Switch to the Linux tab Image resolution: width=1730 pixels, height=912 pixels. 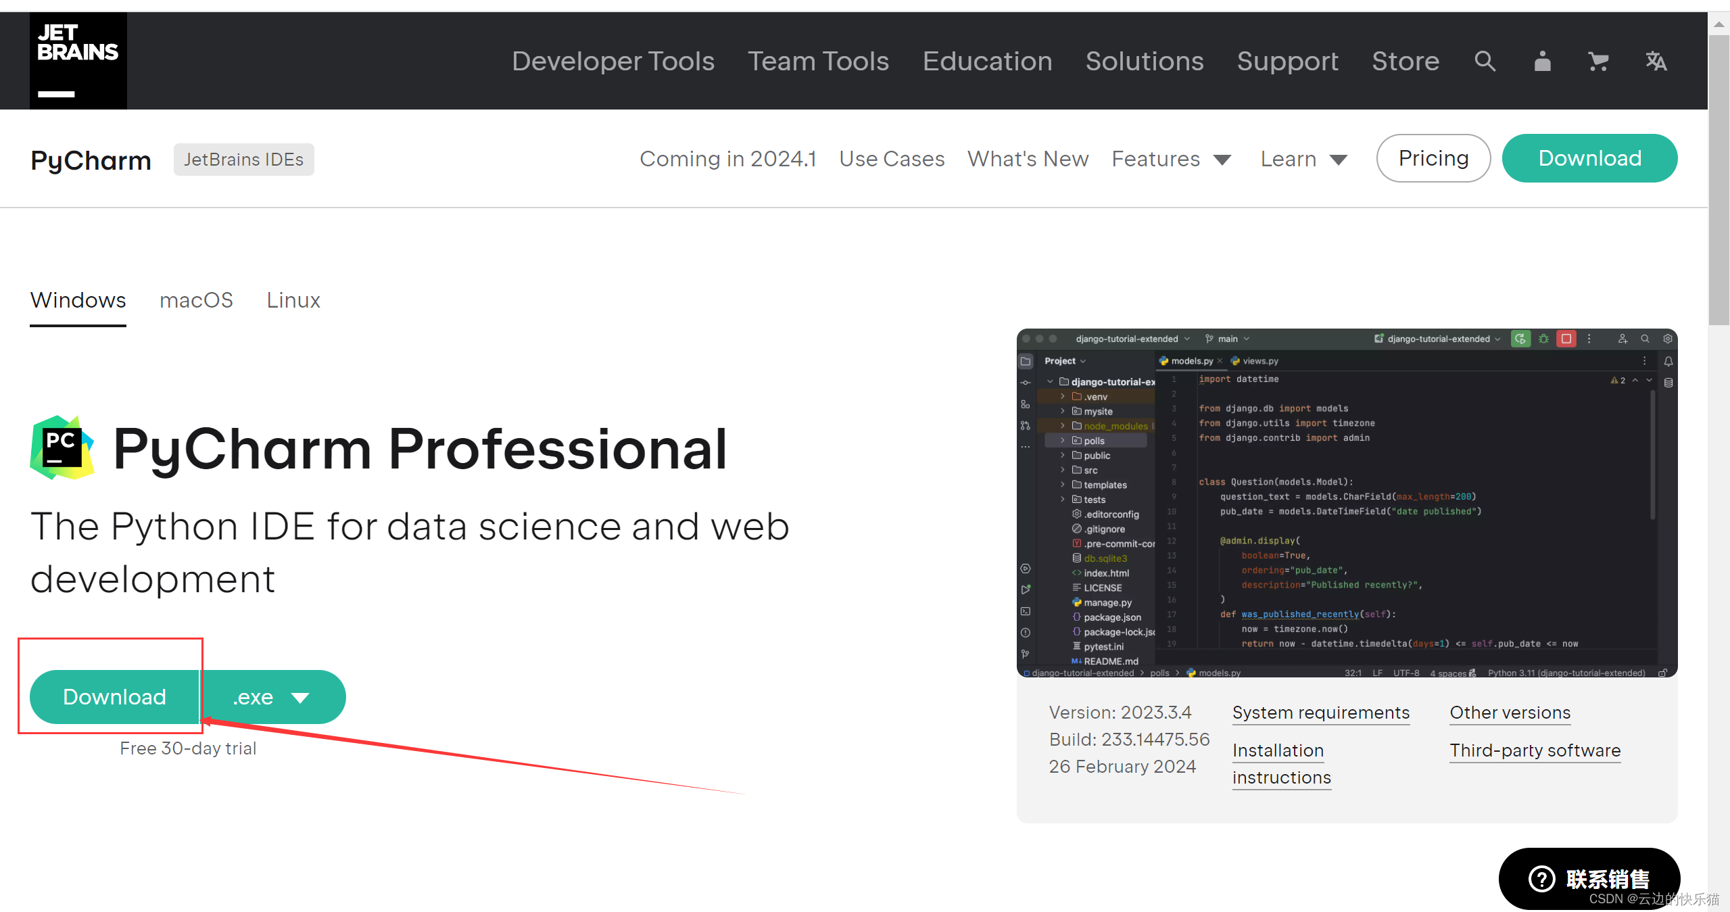tap(293, 300)
